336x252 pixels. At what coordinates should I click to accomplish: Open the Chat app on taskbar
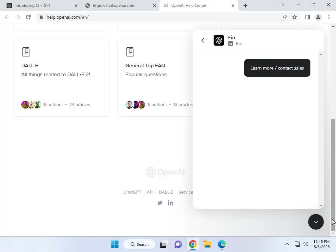(x=178, y=244)
